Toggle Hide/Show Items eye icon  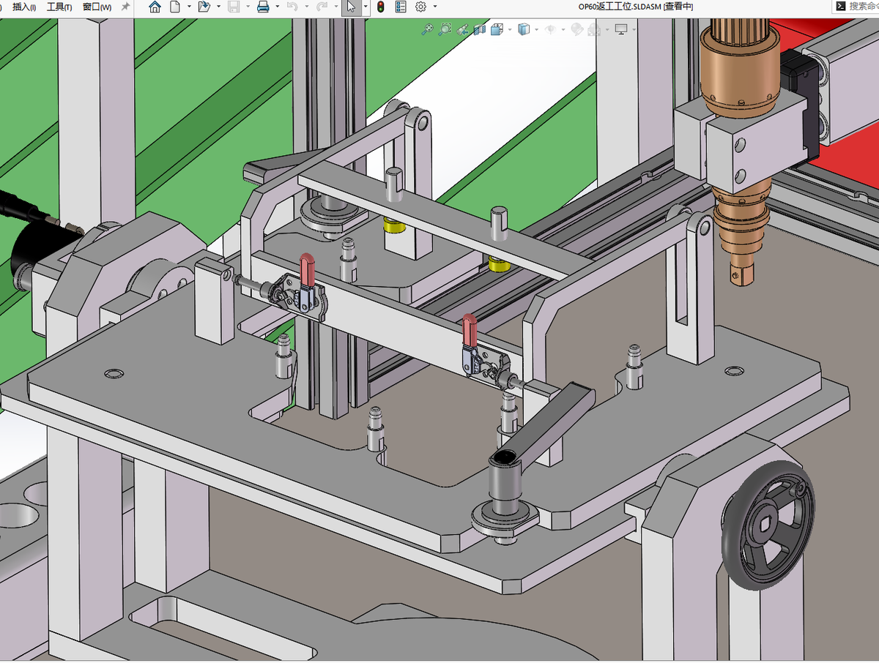551,29
